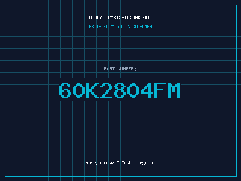Image resolution: width=241 pixels, height=181 pixels.
Task: Select the part number 60K2804FM
Action: tap(120, 90)
